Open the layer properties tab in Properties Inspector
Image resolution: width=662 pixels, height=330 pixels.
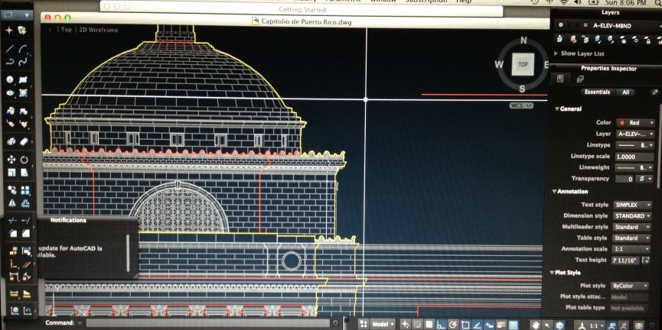point(580,79)
